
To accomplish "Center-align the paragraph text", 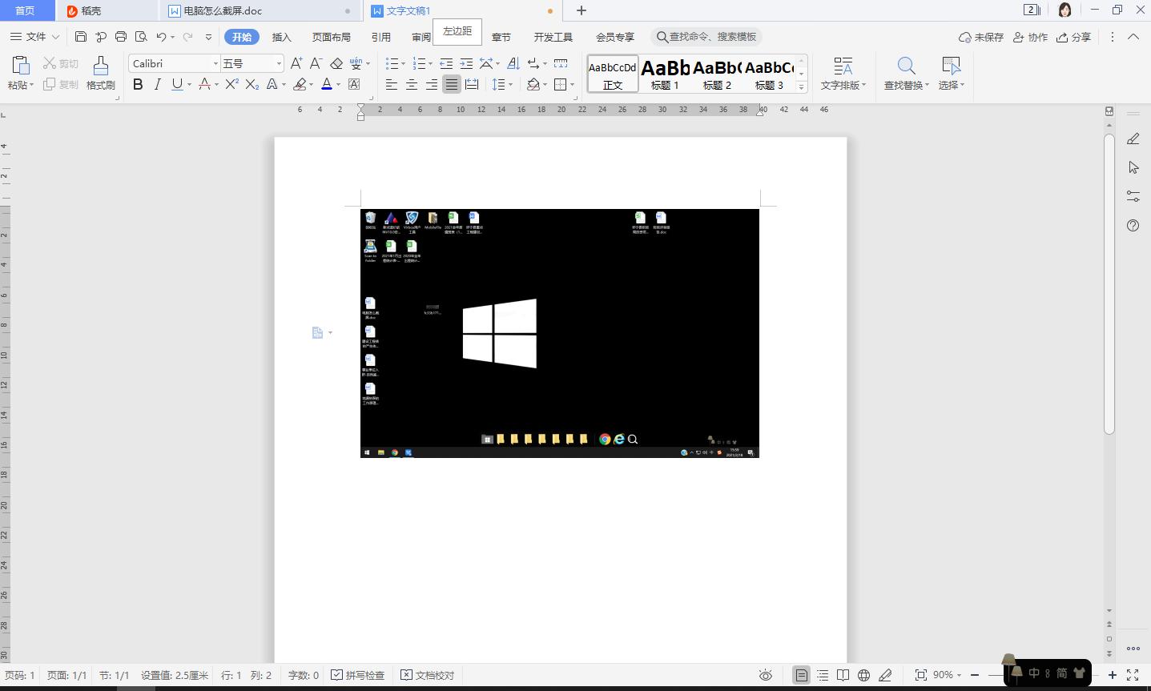I will [411, 84].
